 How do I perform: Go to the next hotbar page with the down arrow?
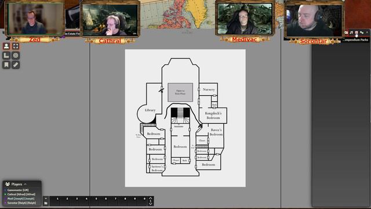tap(151, 204)
